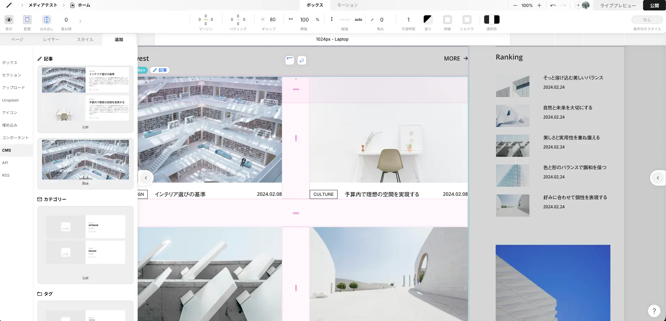The height and width of the screenshot is (321, 666).
Task: Toggle the 表示 visibility eye icon
Action: [9, 20]
